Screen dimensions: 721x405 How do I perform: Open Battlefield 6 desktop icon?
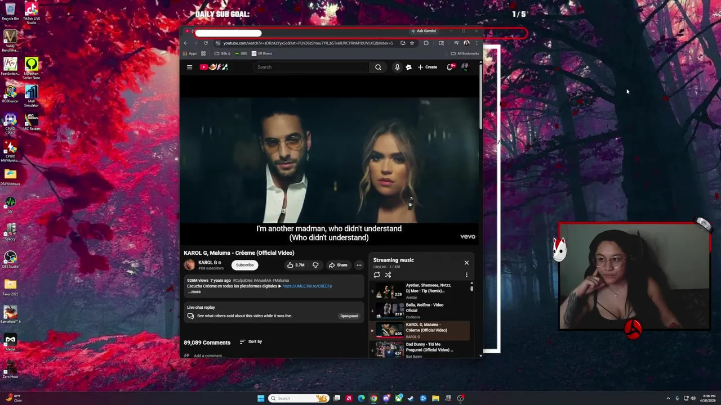(10, 314)
